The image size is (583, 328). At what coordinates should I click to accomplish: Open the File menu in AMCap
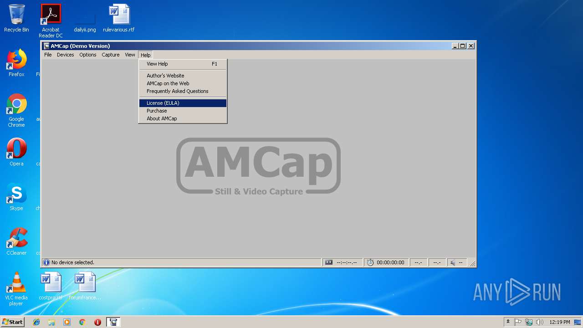click(48, 55)
